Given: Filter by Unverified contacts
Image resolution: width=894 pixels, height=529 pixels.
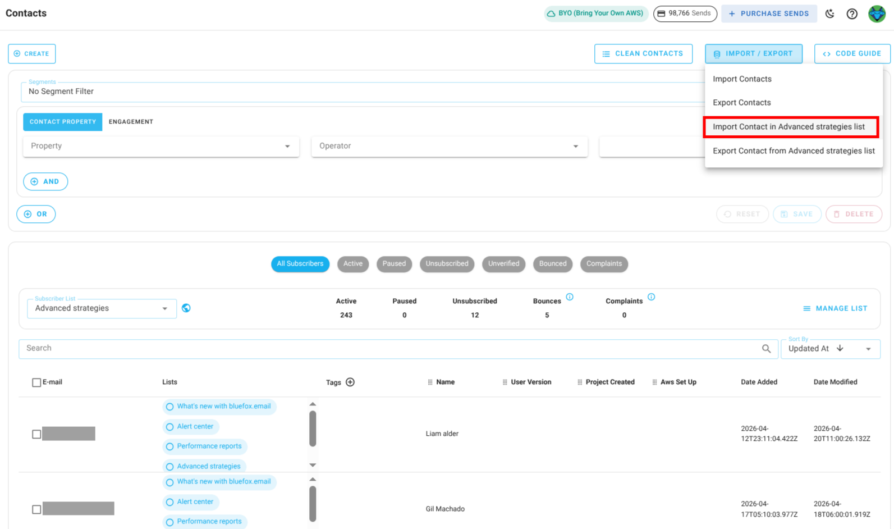Looking at the screenshot, I should 503,264.
